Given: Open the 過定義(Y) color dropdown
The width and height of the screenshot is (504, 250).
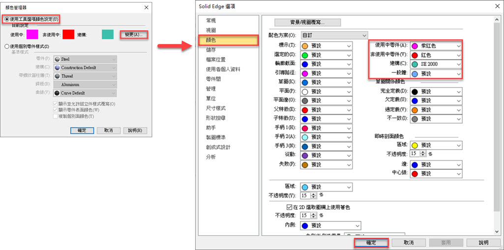Looking at the screenshot, I should 436,110.
